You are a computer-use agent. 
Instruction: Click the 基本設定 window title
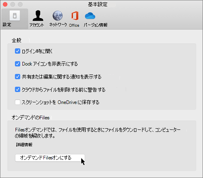click(97, 4)
